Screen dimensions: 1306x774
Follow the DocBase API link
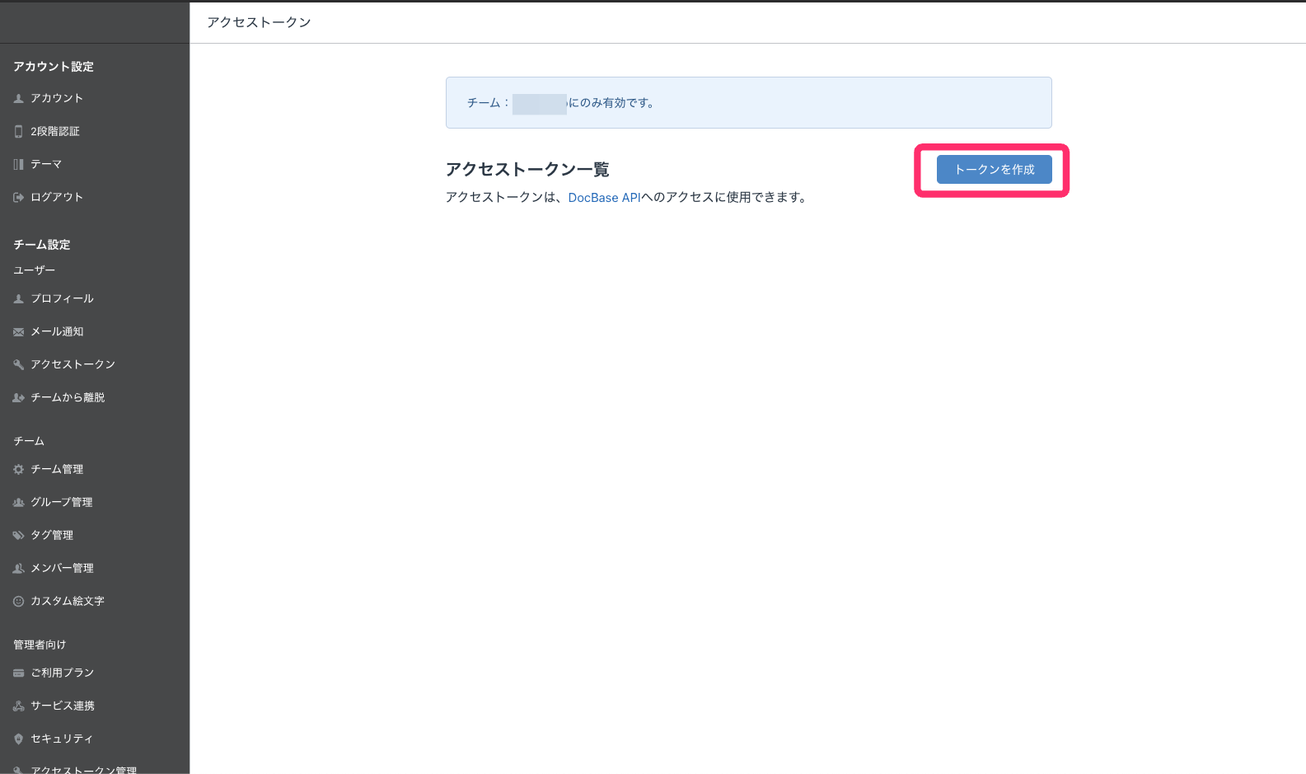pyautogui.click(x=604, y=198)
